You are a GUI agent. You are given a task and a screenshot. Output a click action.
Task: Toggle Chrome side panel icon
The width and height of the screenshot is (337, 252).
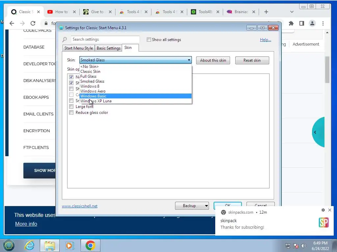click(x=302, y=23)
